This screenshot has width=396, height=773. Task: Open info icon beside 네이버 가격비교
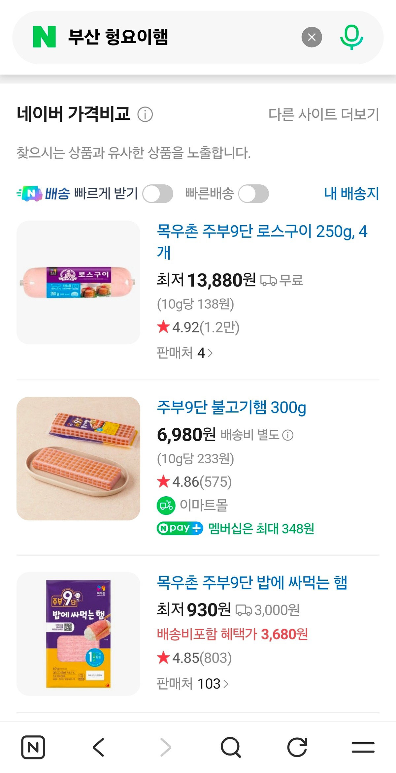tap(145, 115)
